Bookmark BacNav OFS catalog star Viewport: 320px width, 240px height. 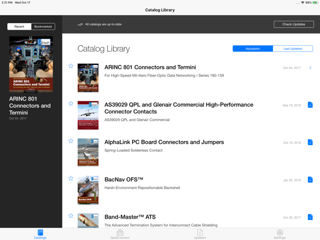pyautogui.click(x=71, y=178)
